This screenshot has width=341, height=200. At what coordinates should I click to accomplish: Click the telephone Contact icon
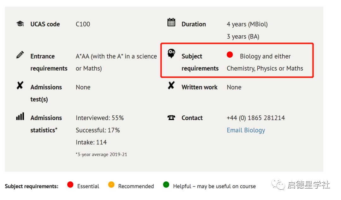(x=171, y=118)
